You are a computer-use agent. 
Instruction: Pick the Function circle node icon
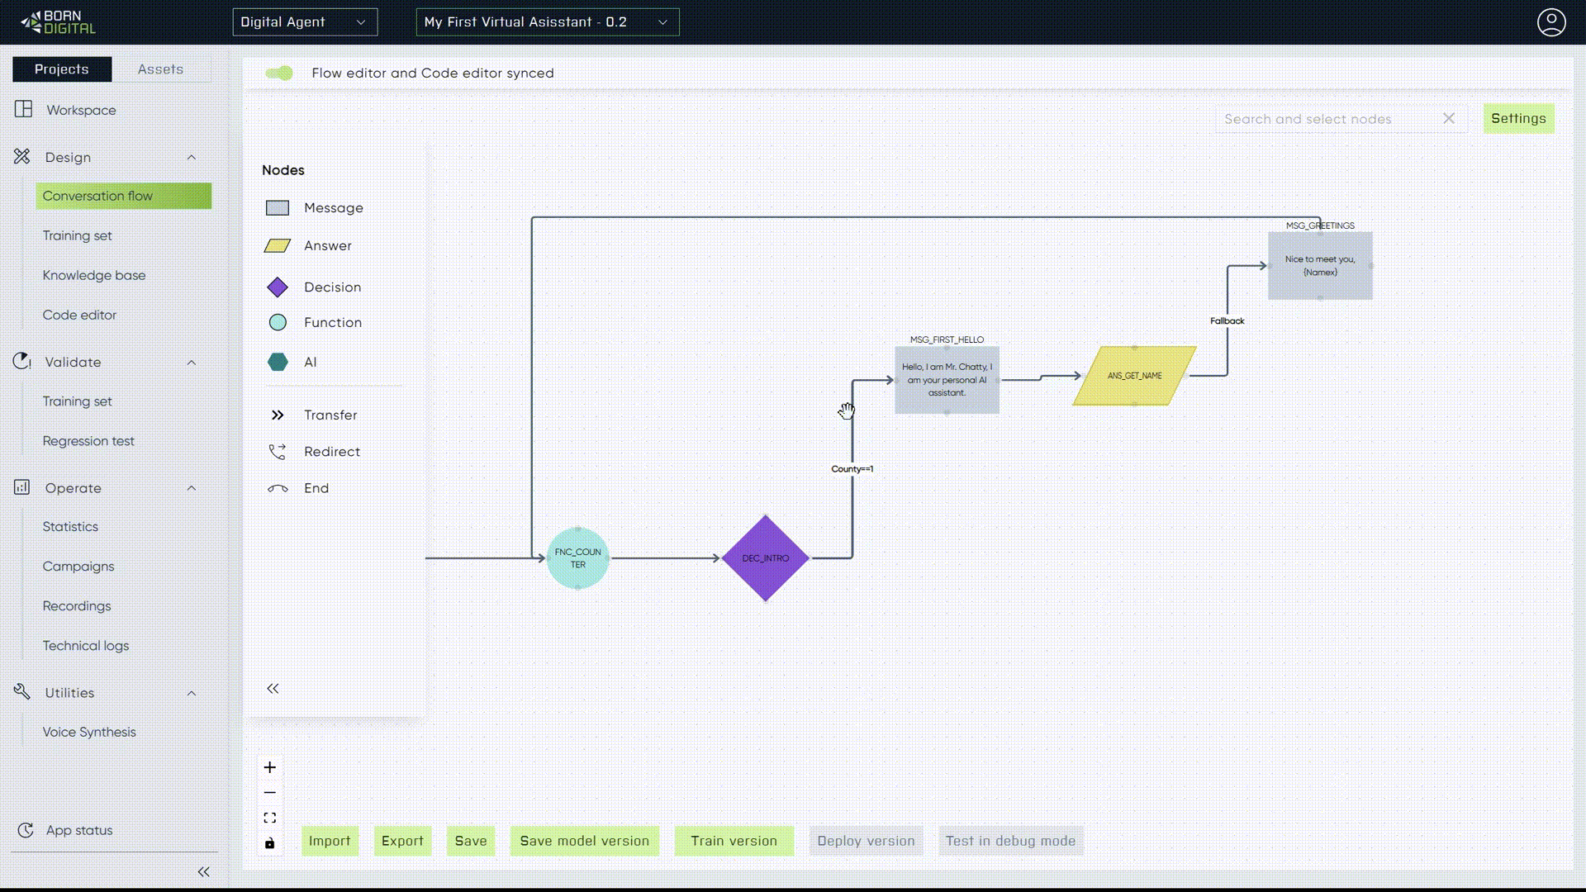(x=278, y=323)
